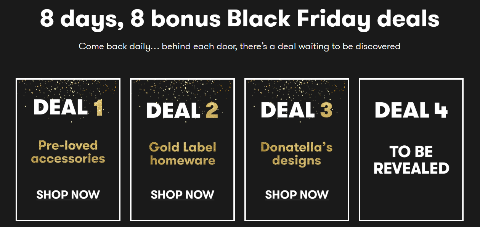This screenshot has height=227, width=480.
Task: Click the Donatella's designs gold text
Action: 297,153
